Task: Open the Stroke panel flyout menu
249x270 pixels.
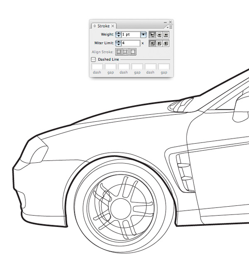Action: [170, 27]
